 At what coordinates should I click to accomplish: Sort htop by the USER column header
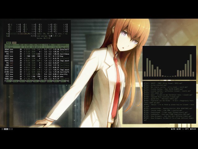pyautogui.click(x=11, y=45)
